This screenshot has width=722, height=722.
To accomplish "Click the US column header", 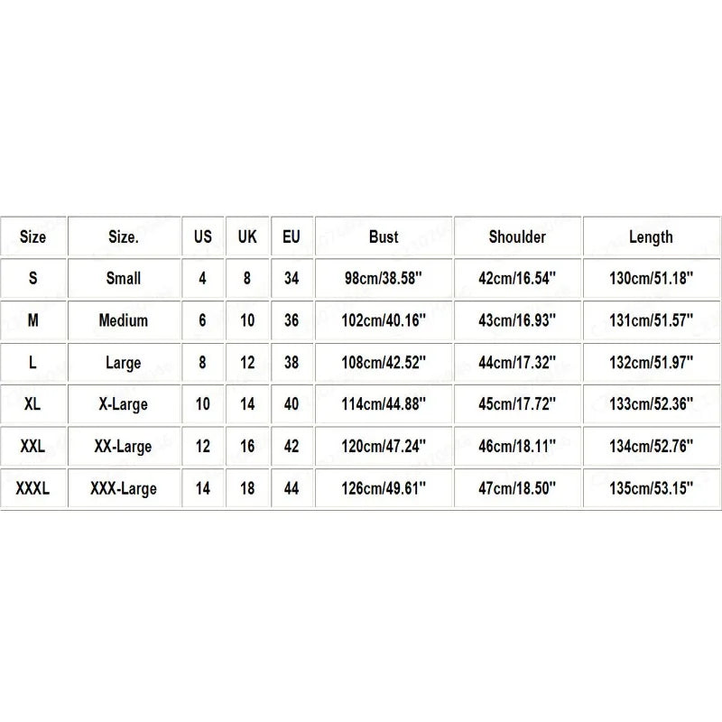I will point(202,236).
